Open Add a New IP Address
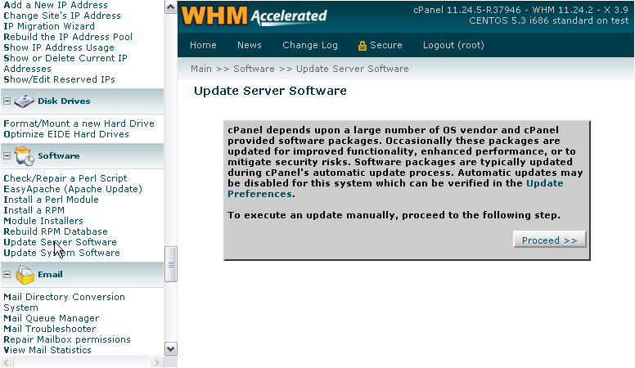Screen dimensions: 635x368 pos(56,5)
